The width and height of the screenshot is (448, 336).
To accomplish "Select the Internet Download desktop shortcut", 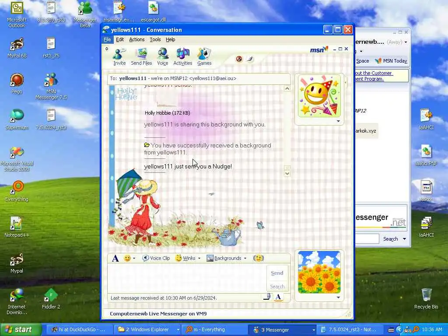I will (x=17, y=302).
